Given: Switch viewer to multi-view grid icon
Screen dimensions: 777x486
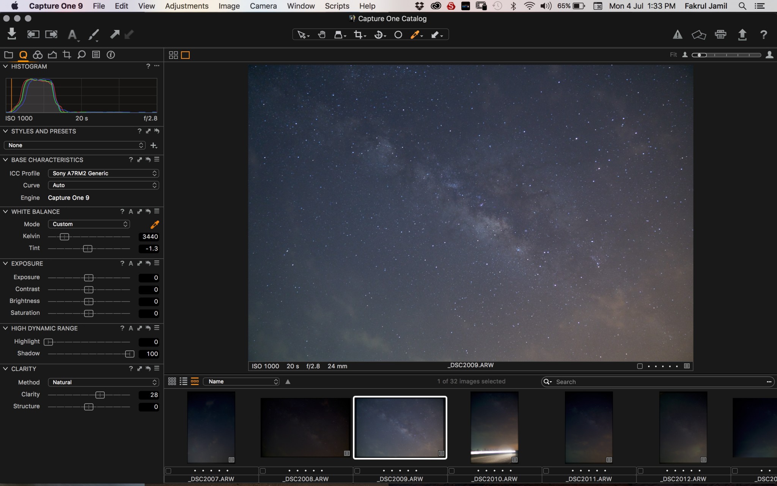Looking at the screenshot, I should pyautogui.click(x=173, y=55).
